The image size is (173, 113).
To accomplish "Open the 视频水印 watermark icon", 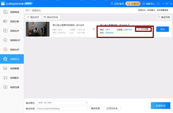I will click(x=5, y=50).
